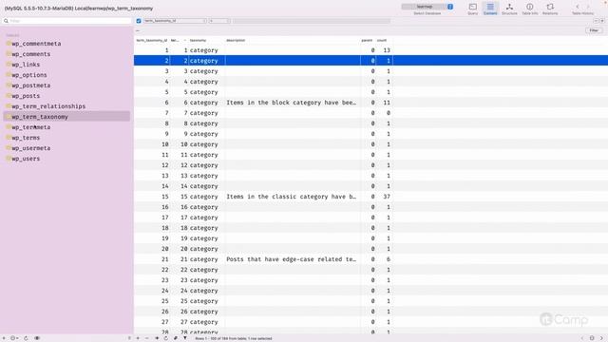Image resolution: width=608 pixels, height=342 pixels.
Task: Add a new row with plus button
Action: pyautogui.click(x=138, y=338)
